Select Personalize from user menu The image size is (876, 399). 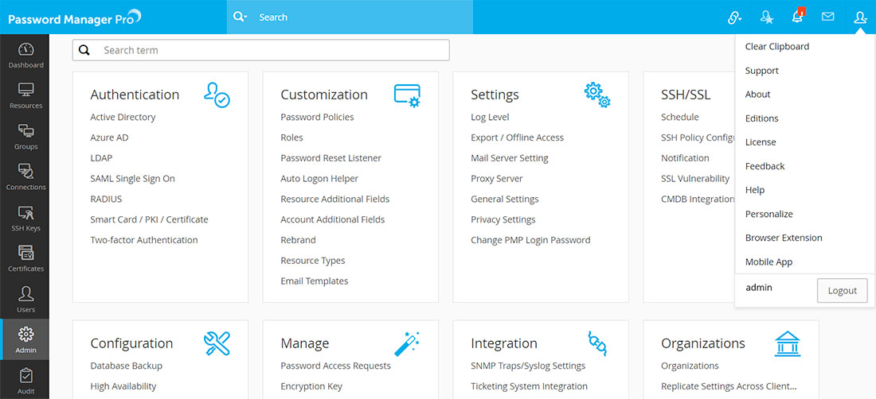tap(768, 214)
